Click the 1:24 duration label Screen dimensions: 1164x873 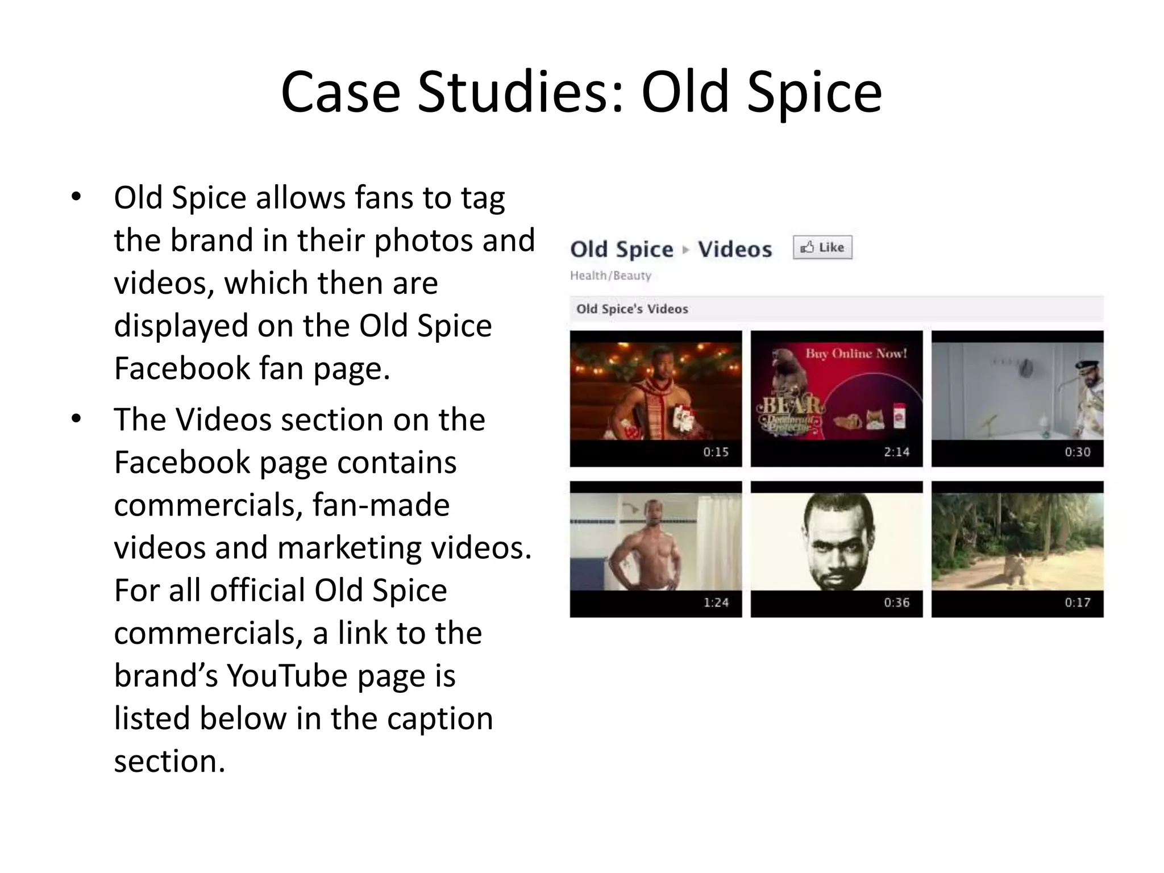[716, 602]
